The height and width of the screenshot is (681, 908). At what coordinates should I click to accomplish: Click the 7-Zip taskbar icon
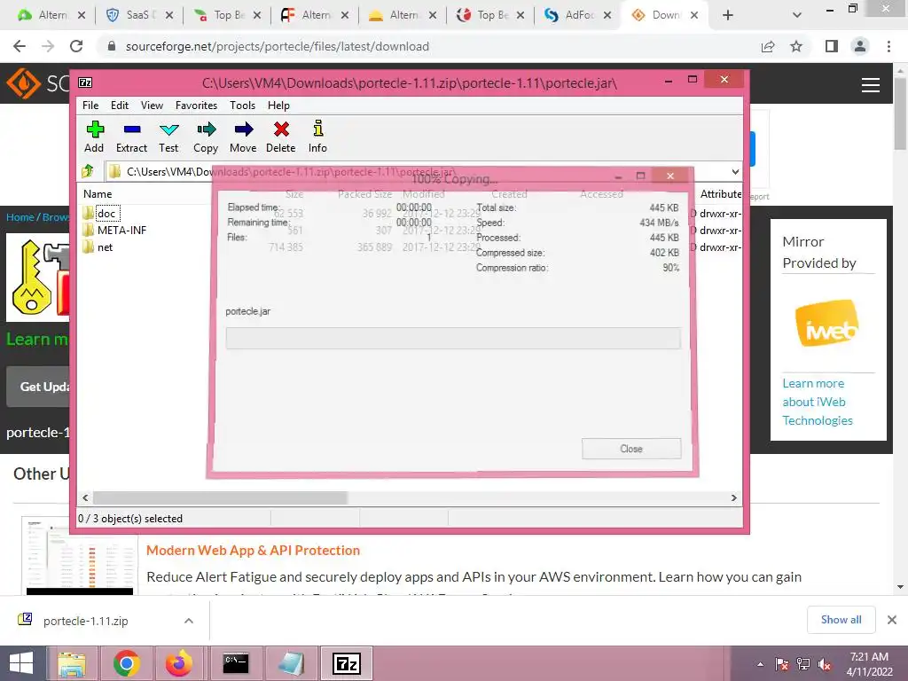click(x=347, y=663)
